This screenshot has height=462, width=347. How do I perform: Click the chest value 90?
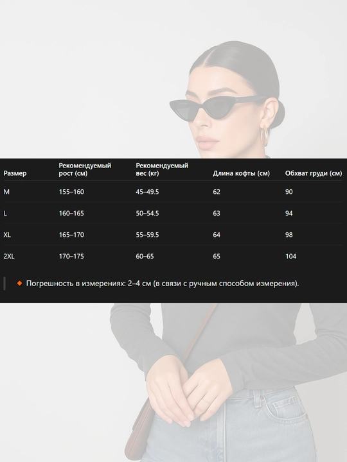(289, 192)
